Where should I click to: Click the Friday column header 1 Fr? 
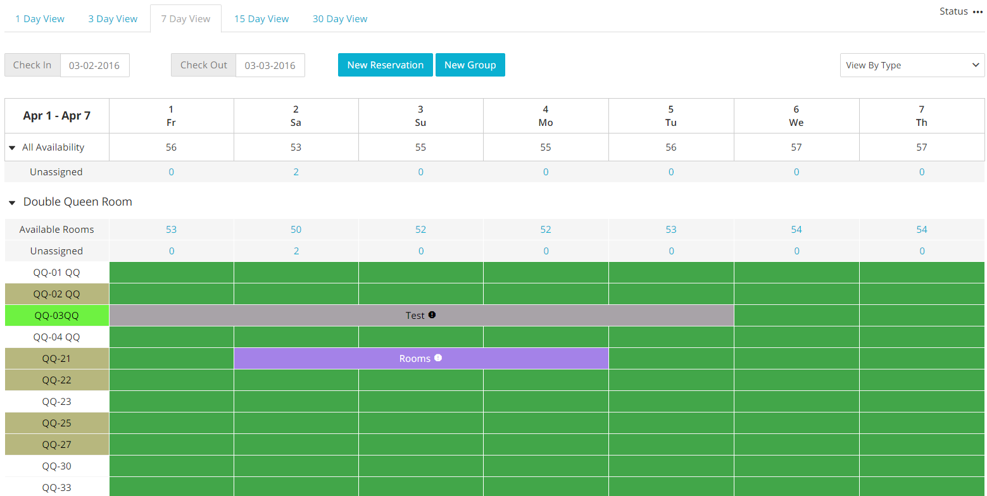(x=171, y=116)
